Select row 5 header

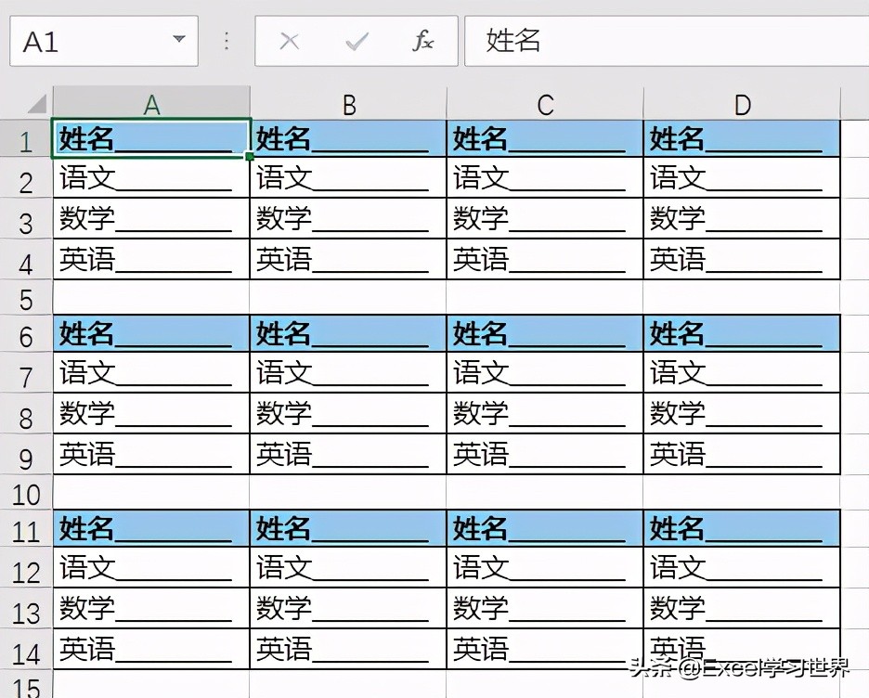coord(26,297)
